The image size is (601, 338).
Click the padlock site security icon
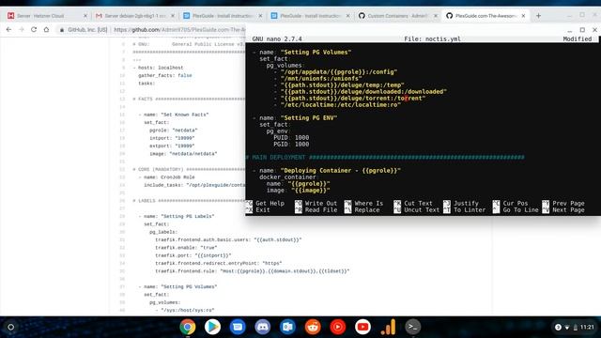point(62,29)
